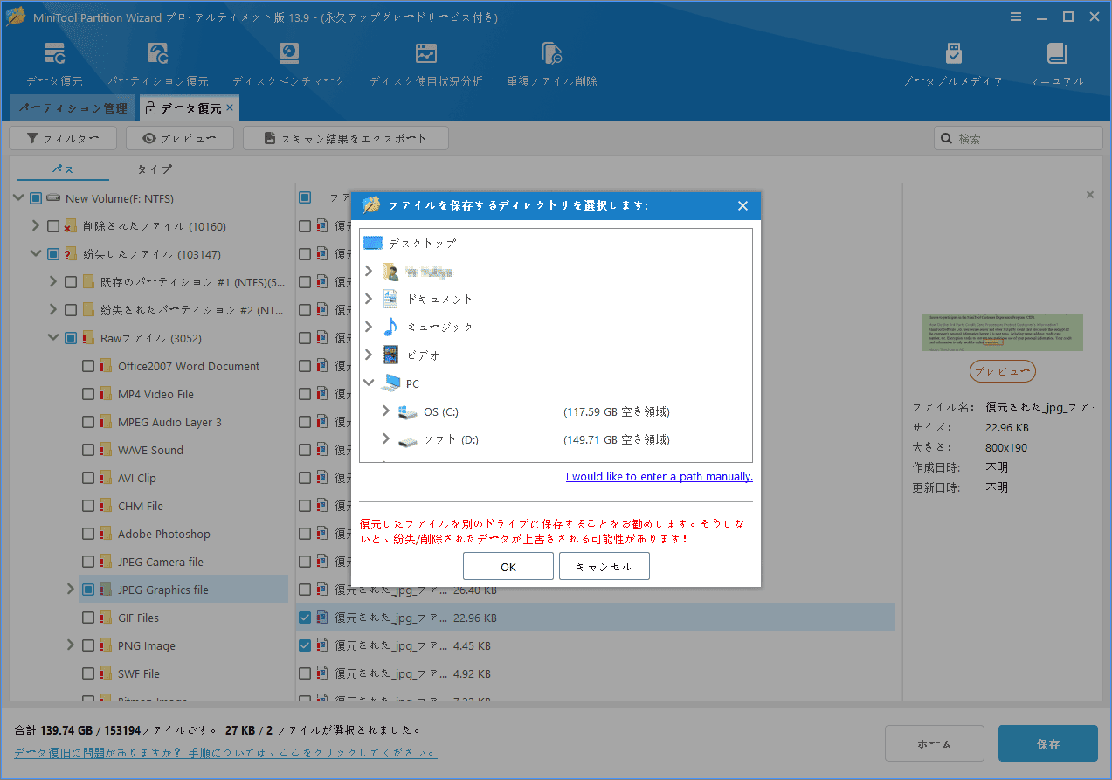This screenshot has width=1112, height=780.
Task: Expand 既存のパーティション #1 node
Action: (53, 282)
